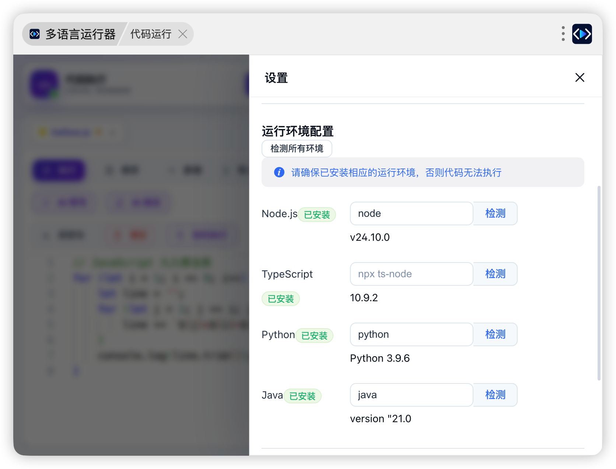Click the 已安装 badge next to Java
Viewport: 616px width, 469px height.
302,396
